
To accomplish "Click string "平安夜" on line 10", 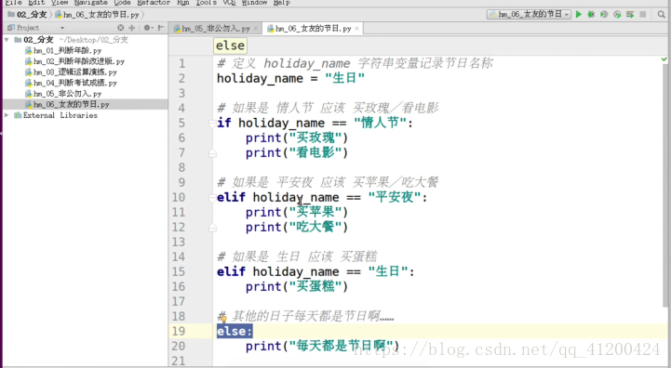I will 395,197.
